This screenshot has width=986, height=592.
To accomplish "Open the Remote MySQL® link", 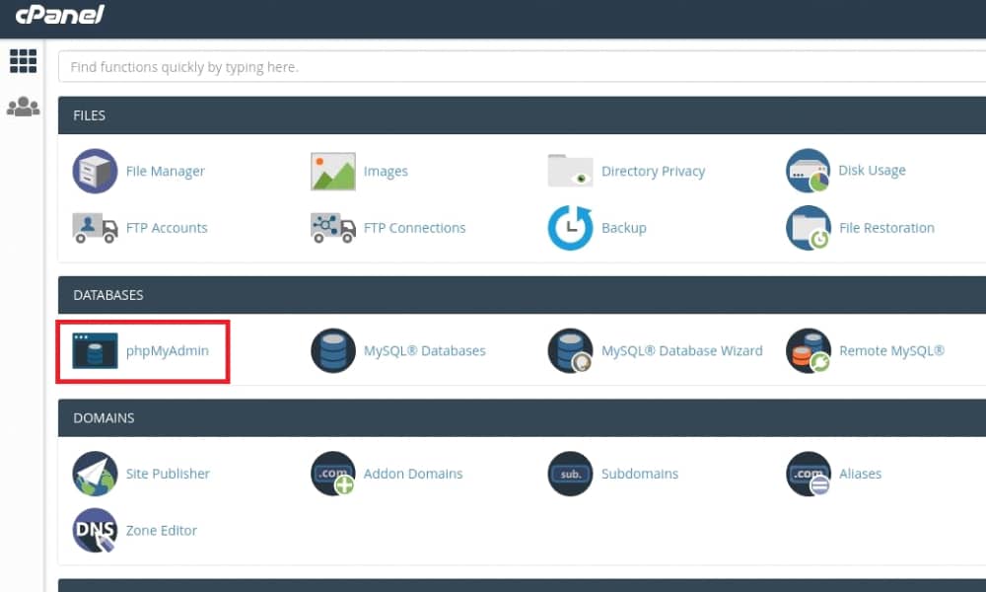I will click(x=891, y=350).
